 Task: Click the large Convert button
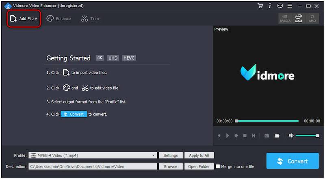pos(292,161)
